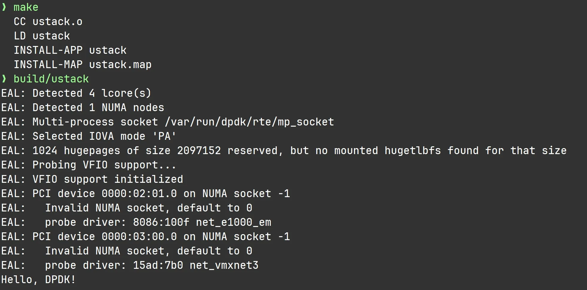
Task: Click the INSTALL-APP ustack line
Action: [x=70, y=50]
